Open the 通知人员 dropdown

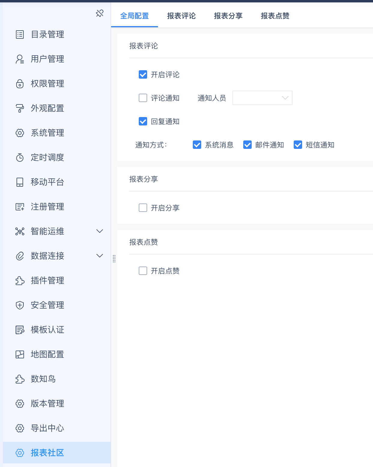pos(262,98)
